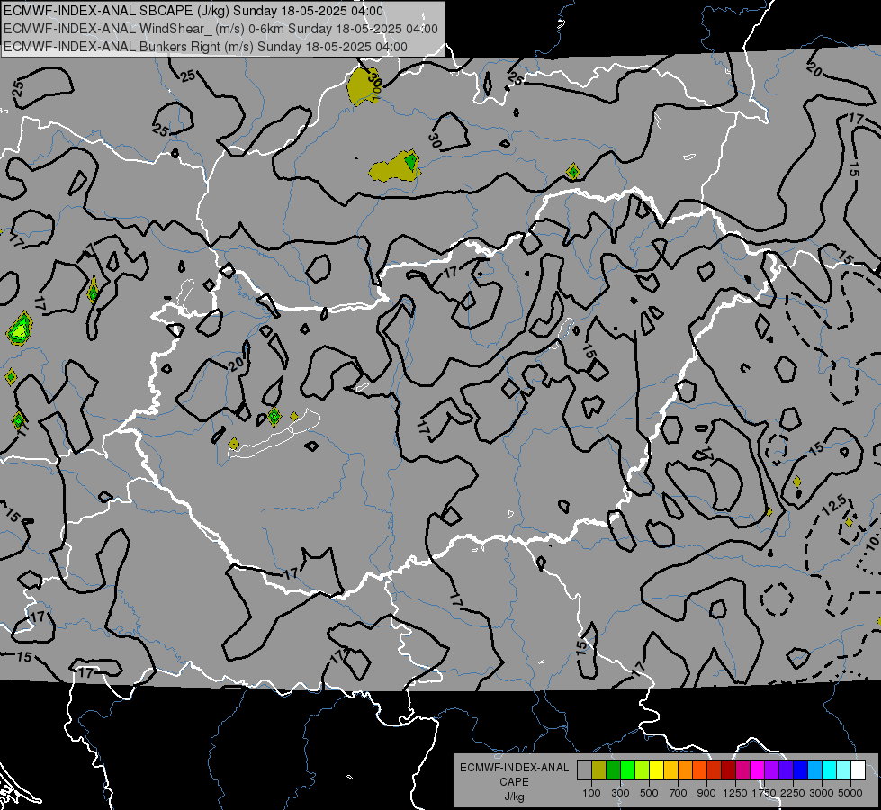Viewport: 881px width, 810px height.
Task: Click the grey CAPE legend swatch
Action: (584, 770)
